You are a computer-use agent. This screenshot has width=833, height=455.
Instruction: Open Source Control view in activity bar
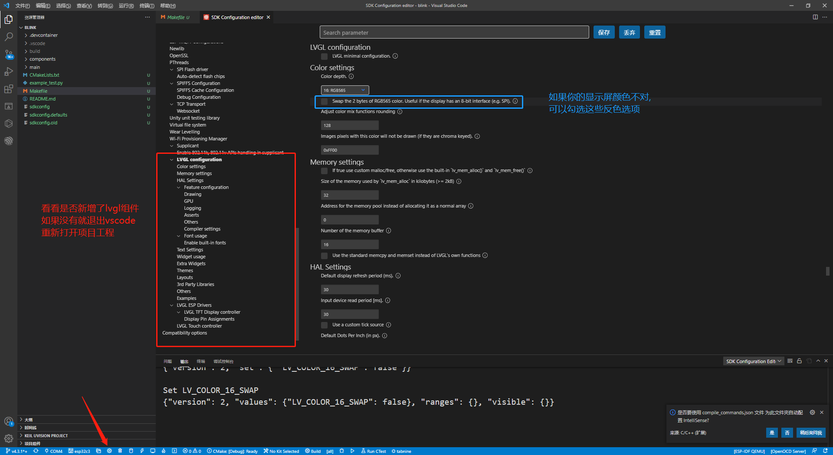pyautogui.click(x=9, y=54)
